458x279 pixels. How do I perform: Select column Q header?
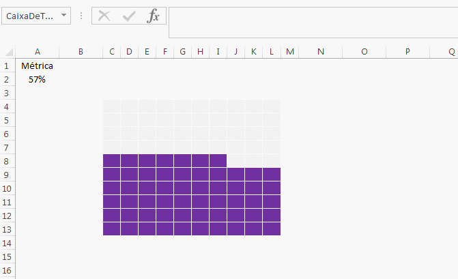[x=451, y=52]
